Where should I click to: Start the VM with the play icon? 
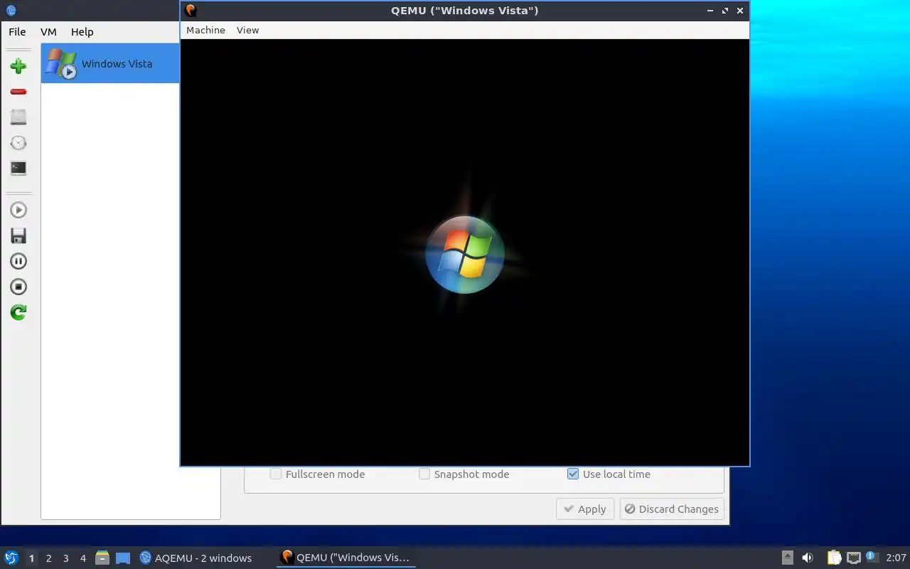tap(18, 210)
